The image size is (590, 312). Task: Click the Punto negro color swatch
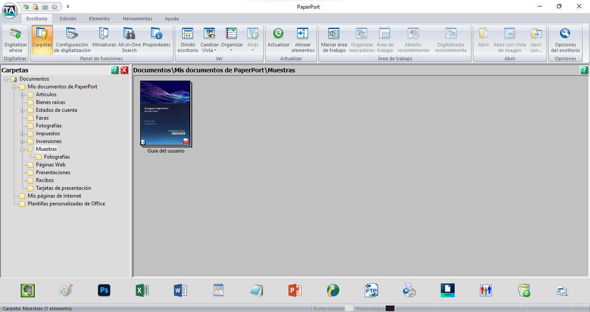390,309
